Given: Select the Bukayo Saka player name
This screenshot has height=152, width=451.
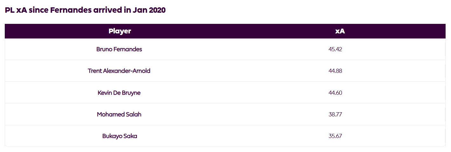Looking at the screenshot, I should click(x=120, y=136).
